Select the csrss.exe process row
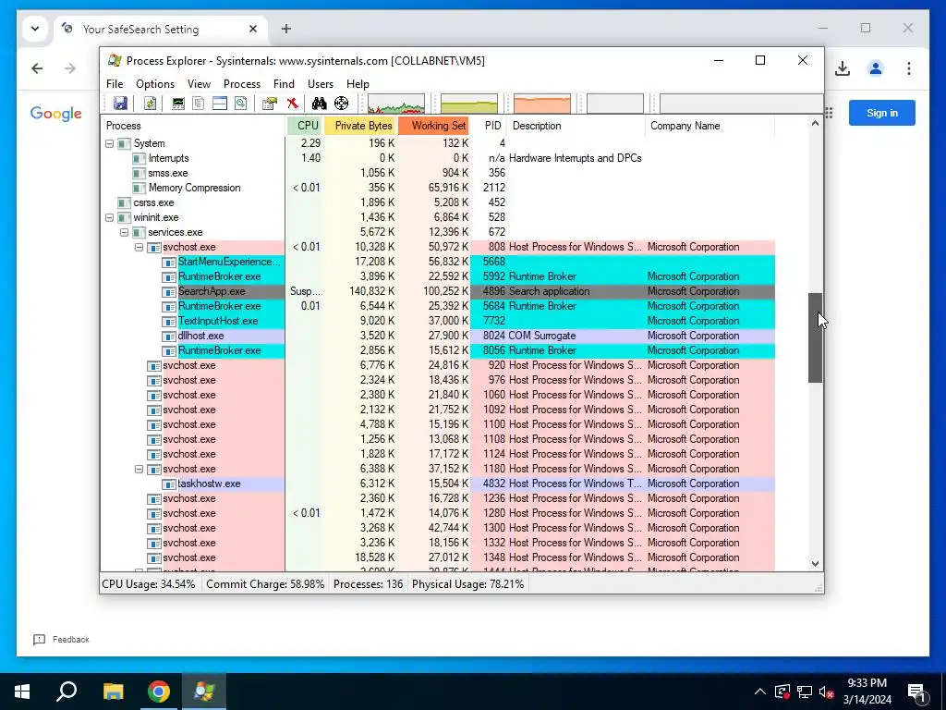946x710 pixels. (x=437, y=202)
